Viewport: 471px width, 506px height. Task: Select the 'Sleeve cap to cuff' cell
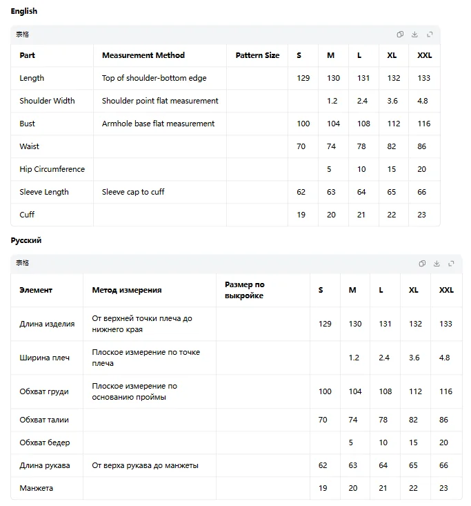pos(133,192)
